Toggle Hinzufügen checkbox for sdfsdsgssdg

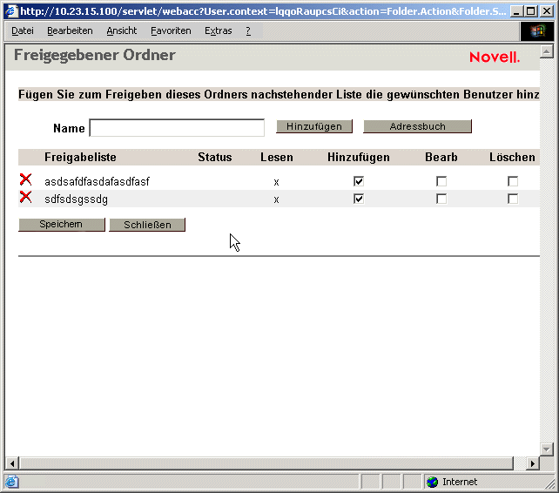point(359,199)
